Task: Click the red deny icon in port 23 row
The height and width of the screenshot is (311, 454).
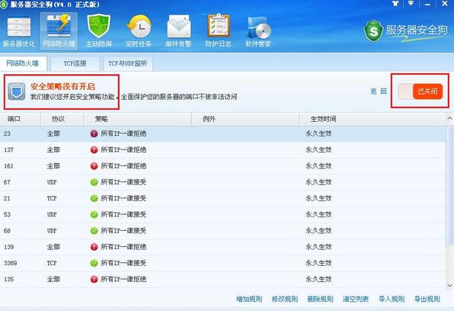Action: [x=94, y=133]
